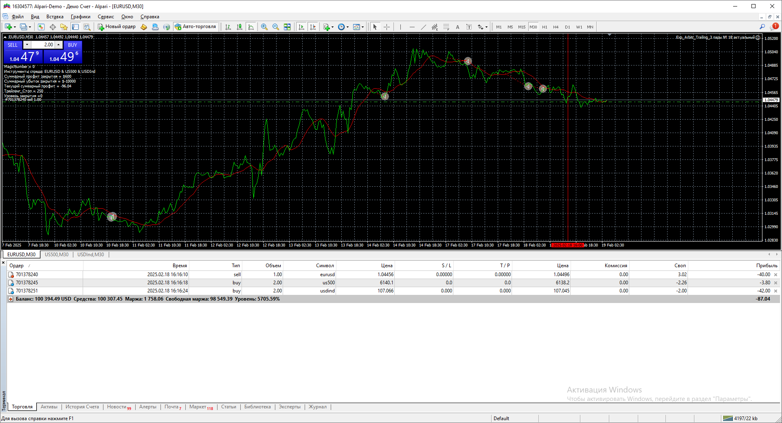The height and width of the screenshot is (423, 782).
Task: Open the Navigator star-folder icon
Action: point(64,27)
